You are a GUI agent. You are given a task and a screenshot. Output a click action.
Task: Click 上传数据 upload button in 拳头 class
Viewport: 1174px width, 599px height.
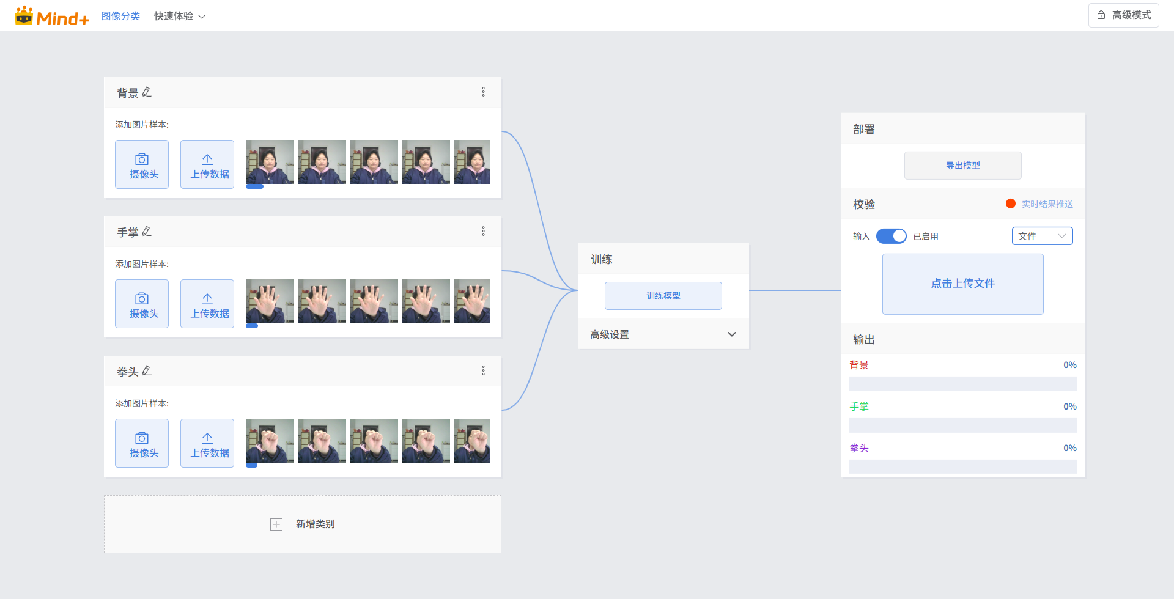(x=207, y=443)
